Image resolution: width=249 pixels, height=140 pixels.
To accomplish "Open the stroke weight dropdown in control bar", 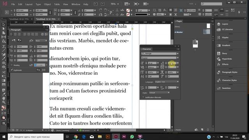I will (x=149, y=10).
